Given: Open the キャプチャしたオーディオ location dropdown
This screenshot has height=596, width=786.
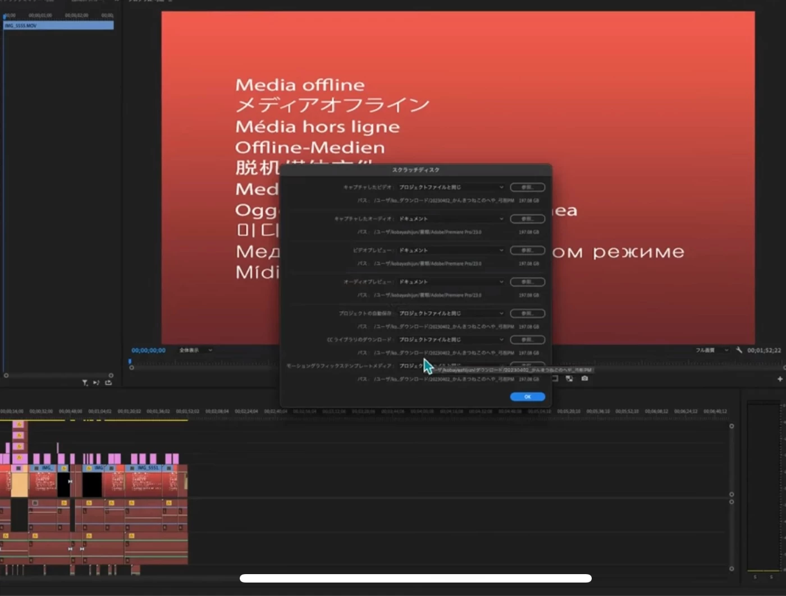Looking at the screenshot, I should click(x=451, y=219).
